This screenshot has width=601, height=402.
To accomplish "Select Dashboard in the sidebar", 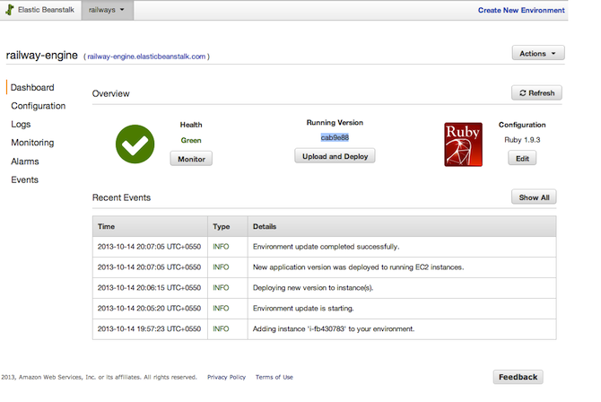I will tap(32, 88).
